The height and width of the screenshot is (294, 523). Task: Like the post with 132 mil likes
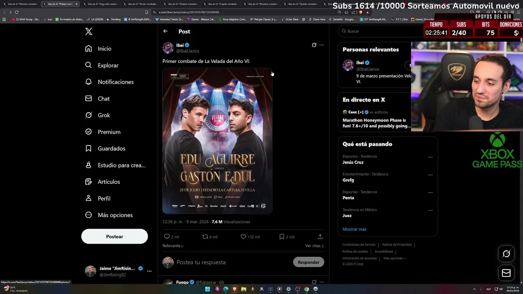click(x=244, y=236)
